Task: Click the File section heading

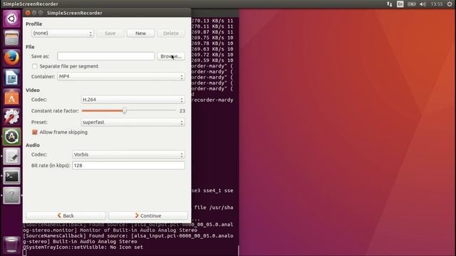Action: [30, 47]
